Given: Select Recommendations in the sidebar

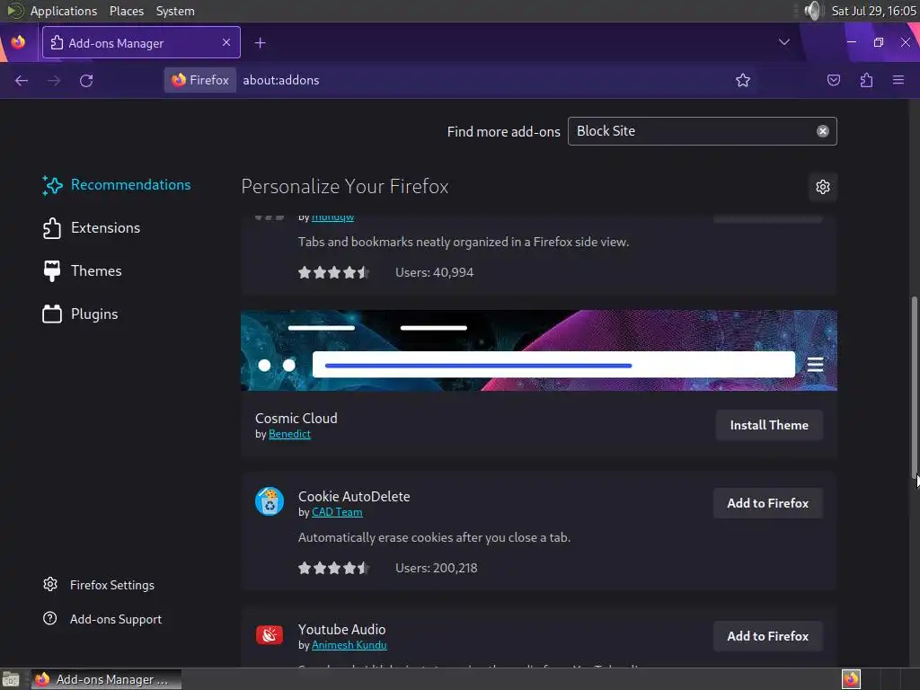Looking at the screenshot, I should click(117, 185).
